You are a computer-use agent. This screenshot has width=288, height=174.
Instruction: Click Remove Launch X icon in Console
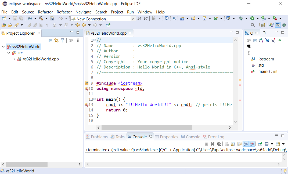213,144
